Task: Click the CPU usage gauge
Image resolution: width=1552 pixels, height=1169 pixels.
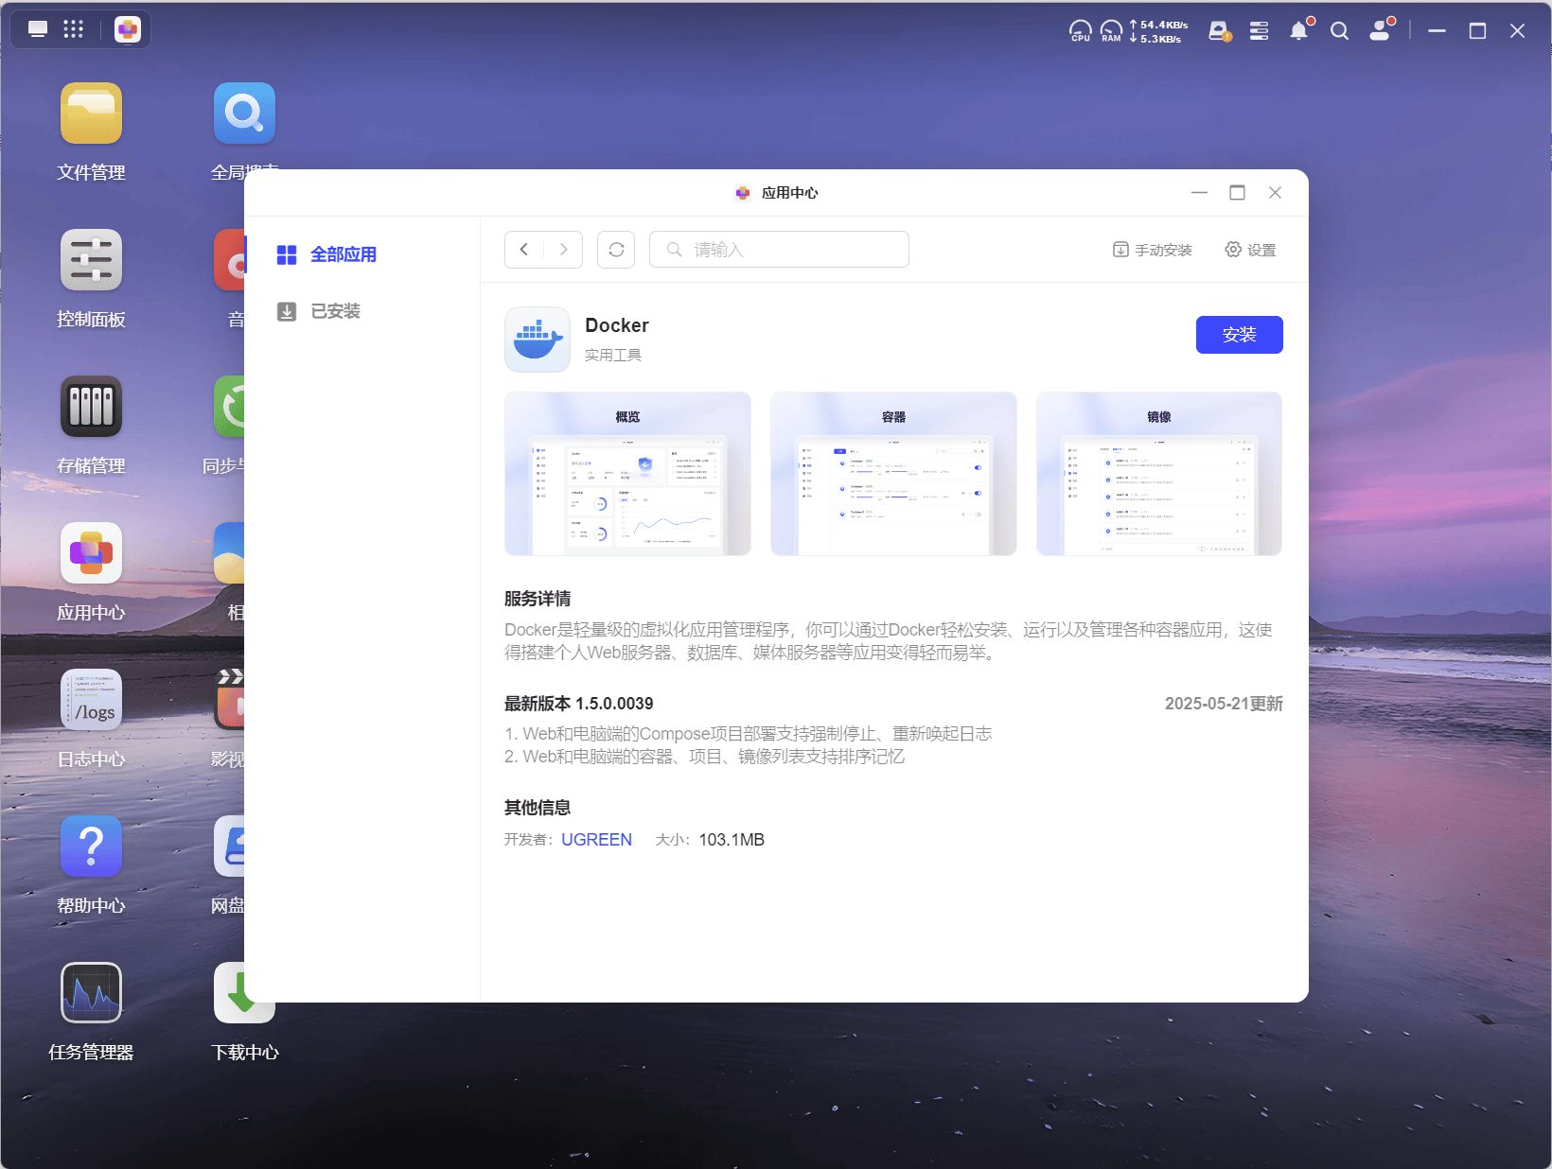Action: pyautogui.click(x=1081, y=31)
